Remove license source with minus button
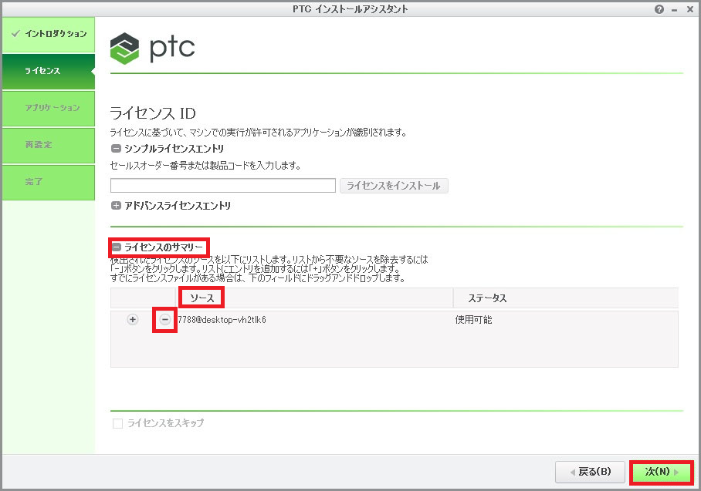 (165, 320)
